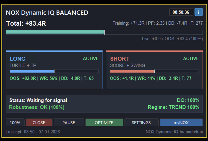Click 'NOX Dynamic IQ by andreli.ai' credit

click(x=174, y=132)
